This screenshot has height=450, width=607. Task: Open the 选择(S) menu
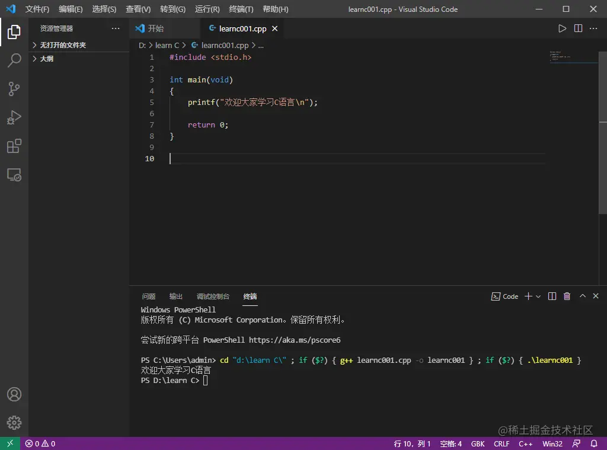[x=104, y=9]
